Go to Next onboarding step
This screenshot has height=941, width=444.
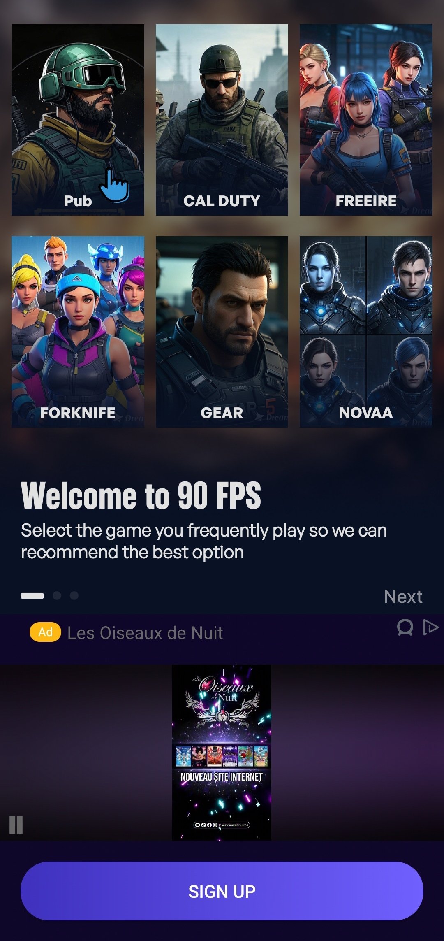403,596
